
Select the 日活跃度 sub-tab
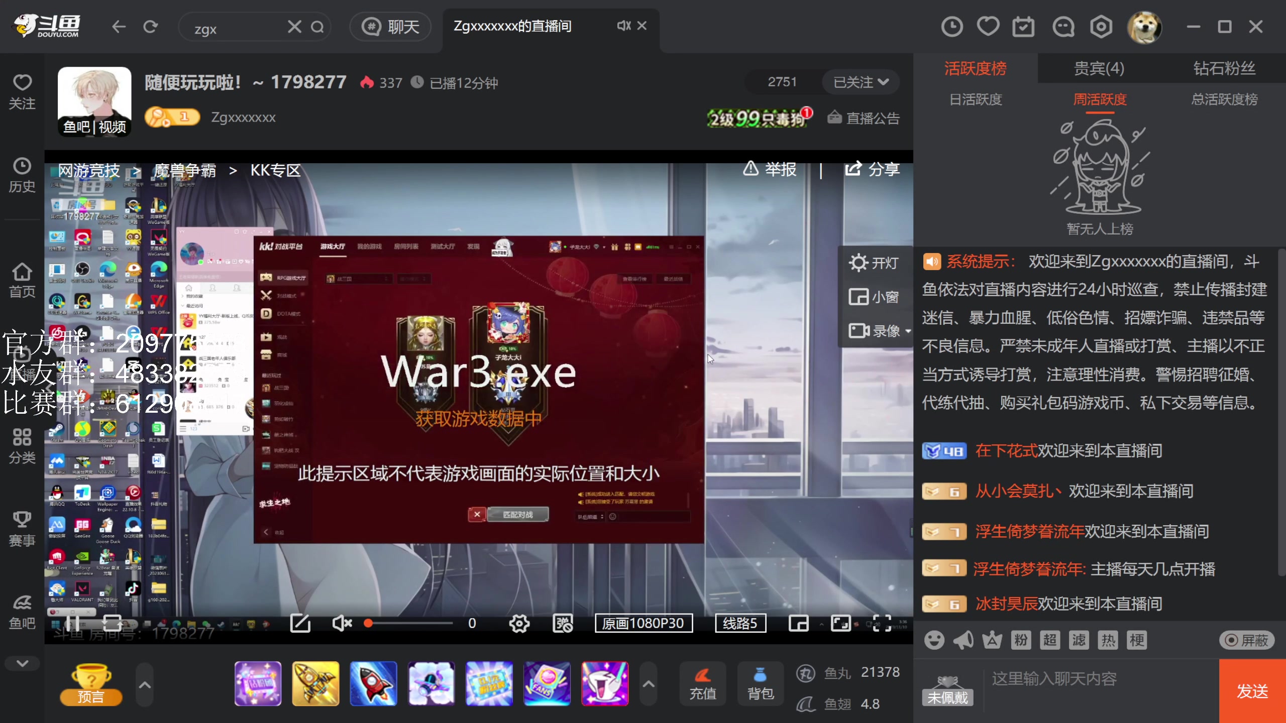(x=975, y=99)
